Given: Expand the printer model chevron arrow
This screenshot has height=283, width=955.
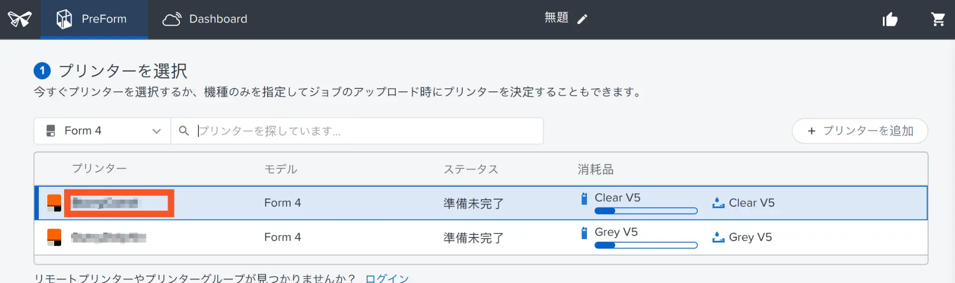Looking at the screenshot, I should (157, 131).
